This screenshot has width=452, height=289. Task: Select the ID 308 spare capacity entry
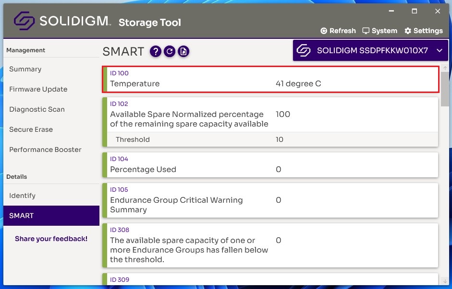(x=270, y=245)
